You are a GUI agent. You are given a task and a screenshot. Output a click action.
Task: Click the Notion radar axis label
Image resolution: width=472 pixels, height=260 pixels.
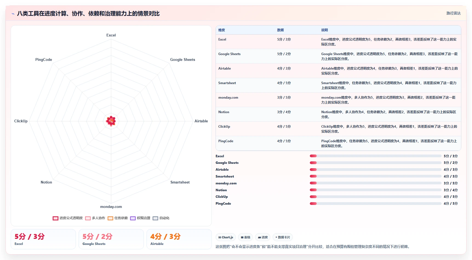pos(46,182)
